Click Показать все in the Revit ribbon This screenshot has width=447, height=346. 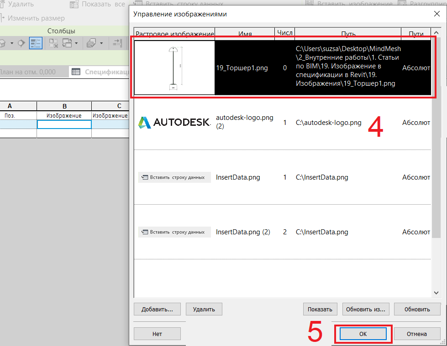(x=98, y=4)
